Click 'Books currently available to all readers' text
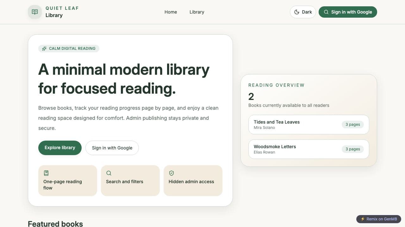The height and width of the screenshot is (227, 405). click(289, 105)
